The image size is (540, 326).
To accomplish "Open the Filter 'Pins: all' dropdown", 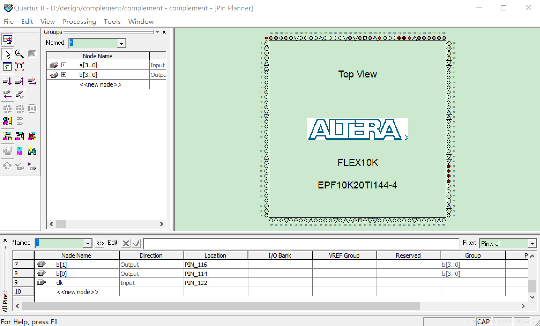I will pos(532,243).
